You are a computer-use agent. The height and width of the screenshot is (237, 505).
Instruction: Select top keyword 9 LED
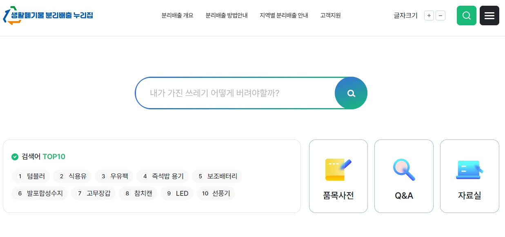point(177,193)
